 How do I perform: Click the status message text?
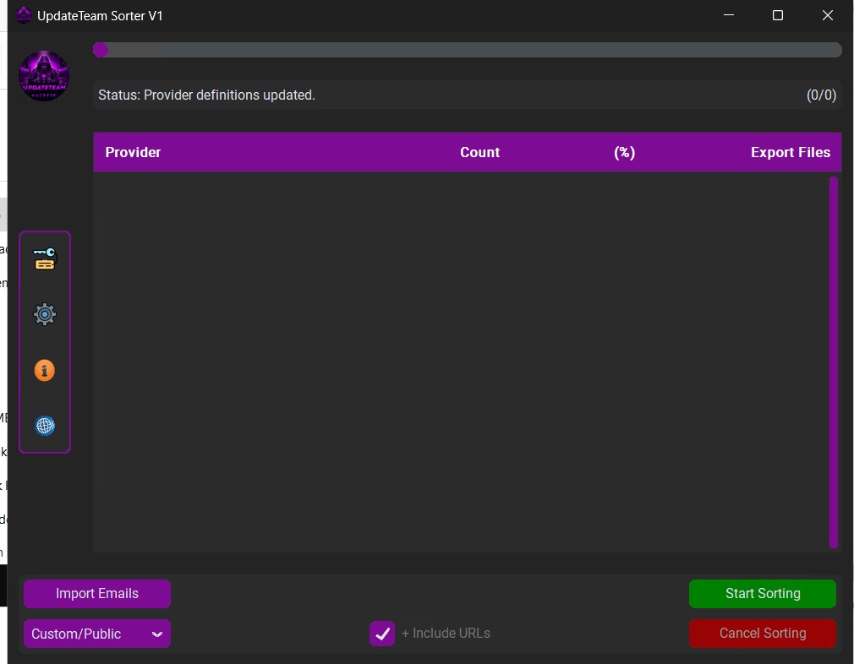[206, 95]
